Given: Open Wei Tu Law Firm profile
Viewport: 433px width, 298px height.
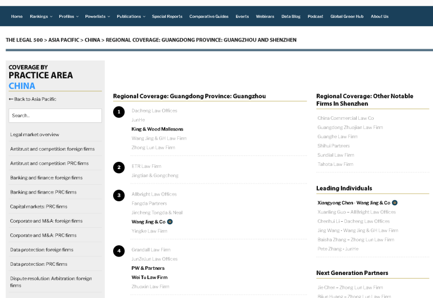Looking at the screenshot, I should click(x=149, y=278).
